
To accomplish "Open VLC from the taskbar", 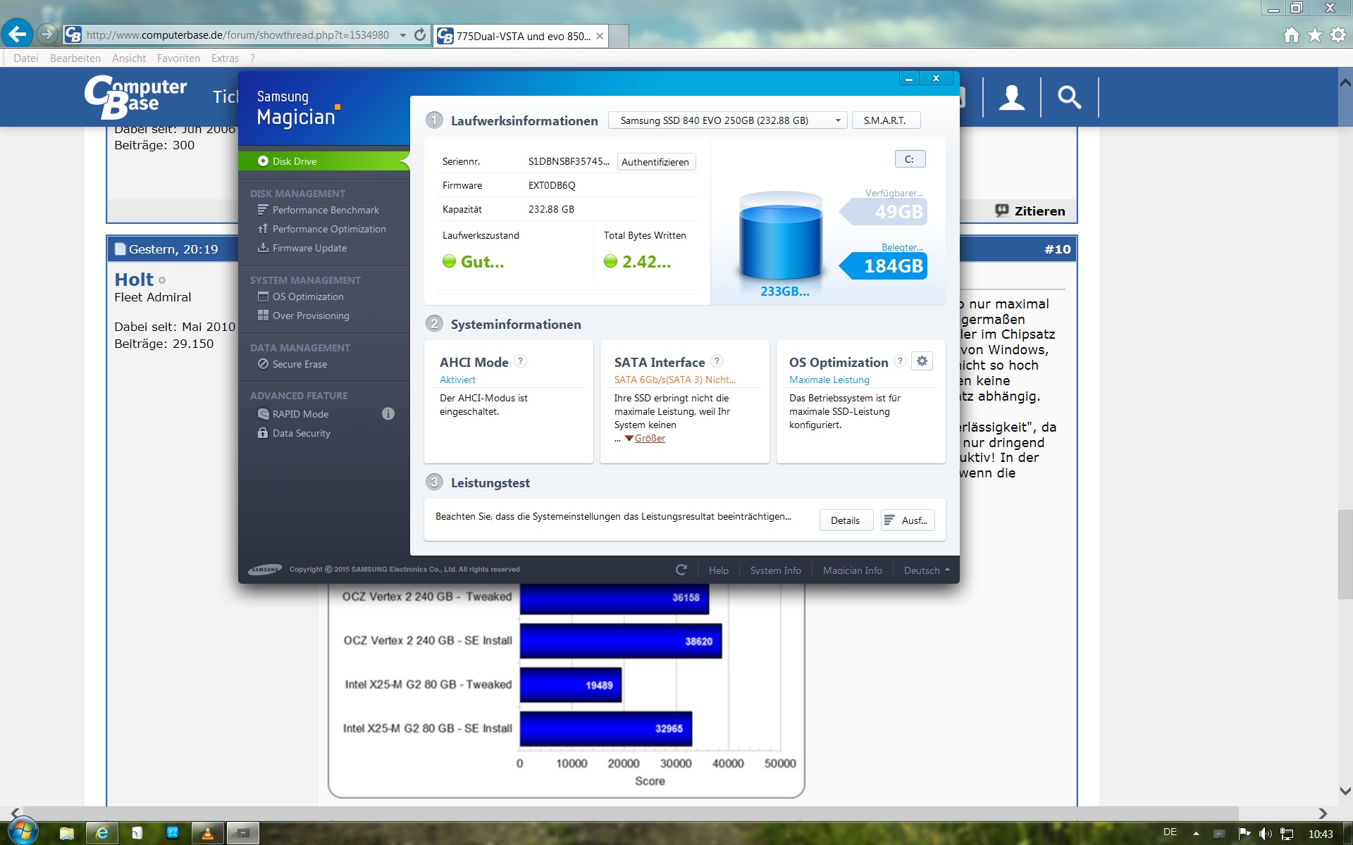I will 207,833.
